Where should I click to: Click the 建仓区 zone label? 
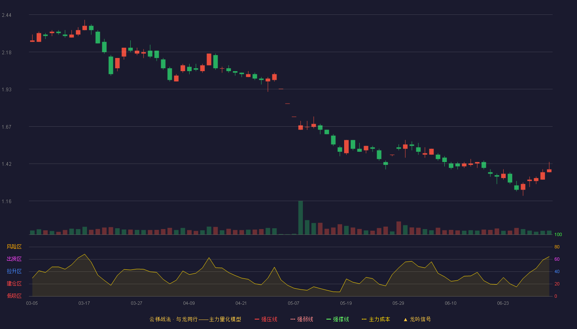(x=14, y=284)
